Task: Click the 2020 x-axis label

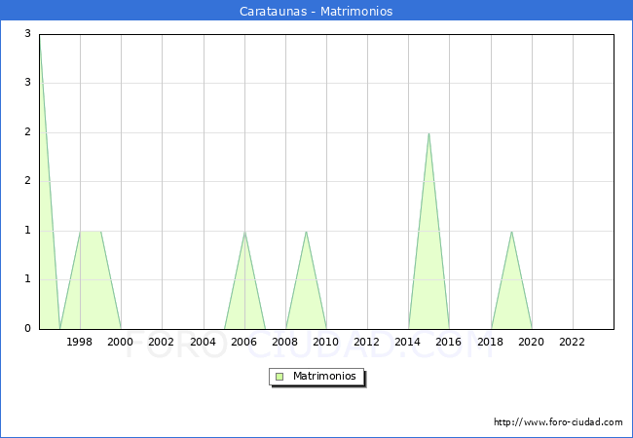Action: coord(532,342)
